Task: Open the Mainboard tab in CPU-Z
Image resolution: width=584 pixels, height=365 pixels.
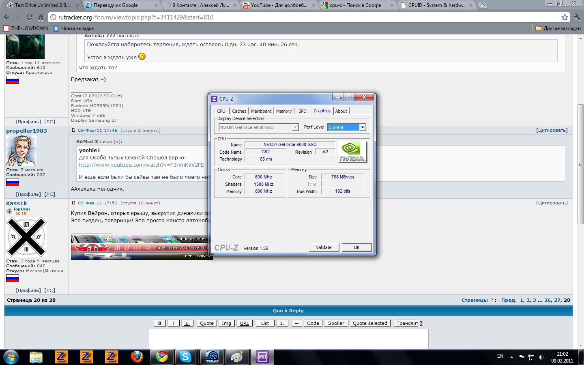Action: (x=261, y=111)
